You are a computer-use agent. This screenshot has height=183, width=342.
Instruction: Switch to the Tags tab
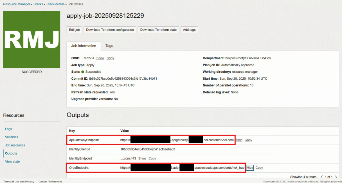tap(109, 46)
